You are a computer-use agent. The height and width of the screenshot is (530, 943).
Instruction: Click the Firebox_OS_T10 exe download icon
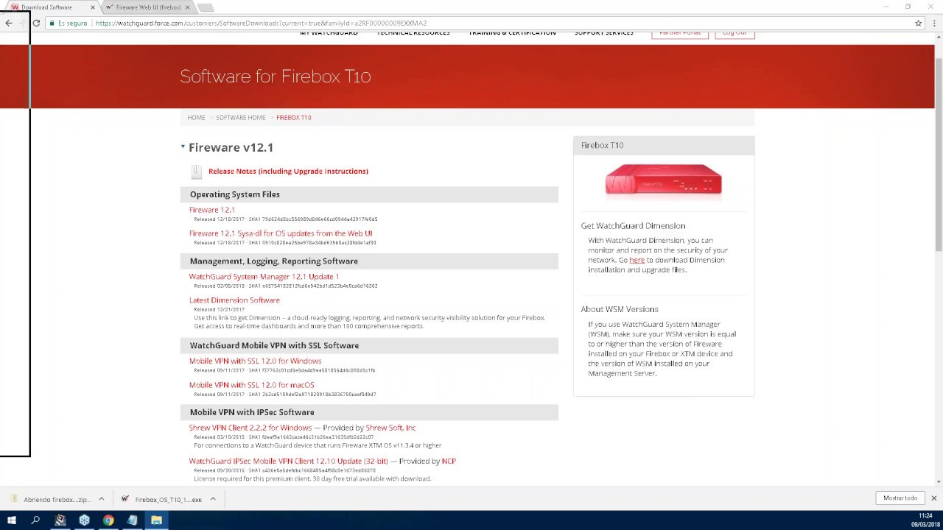125,499
